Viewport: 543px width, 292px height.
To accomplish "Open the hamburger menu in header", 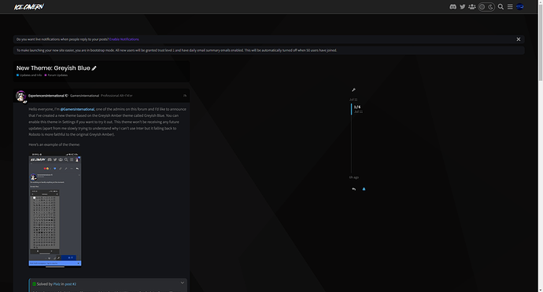I will 510,6.
